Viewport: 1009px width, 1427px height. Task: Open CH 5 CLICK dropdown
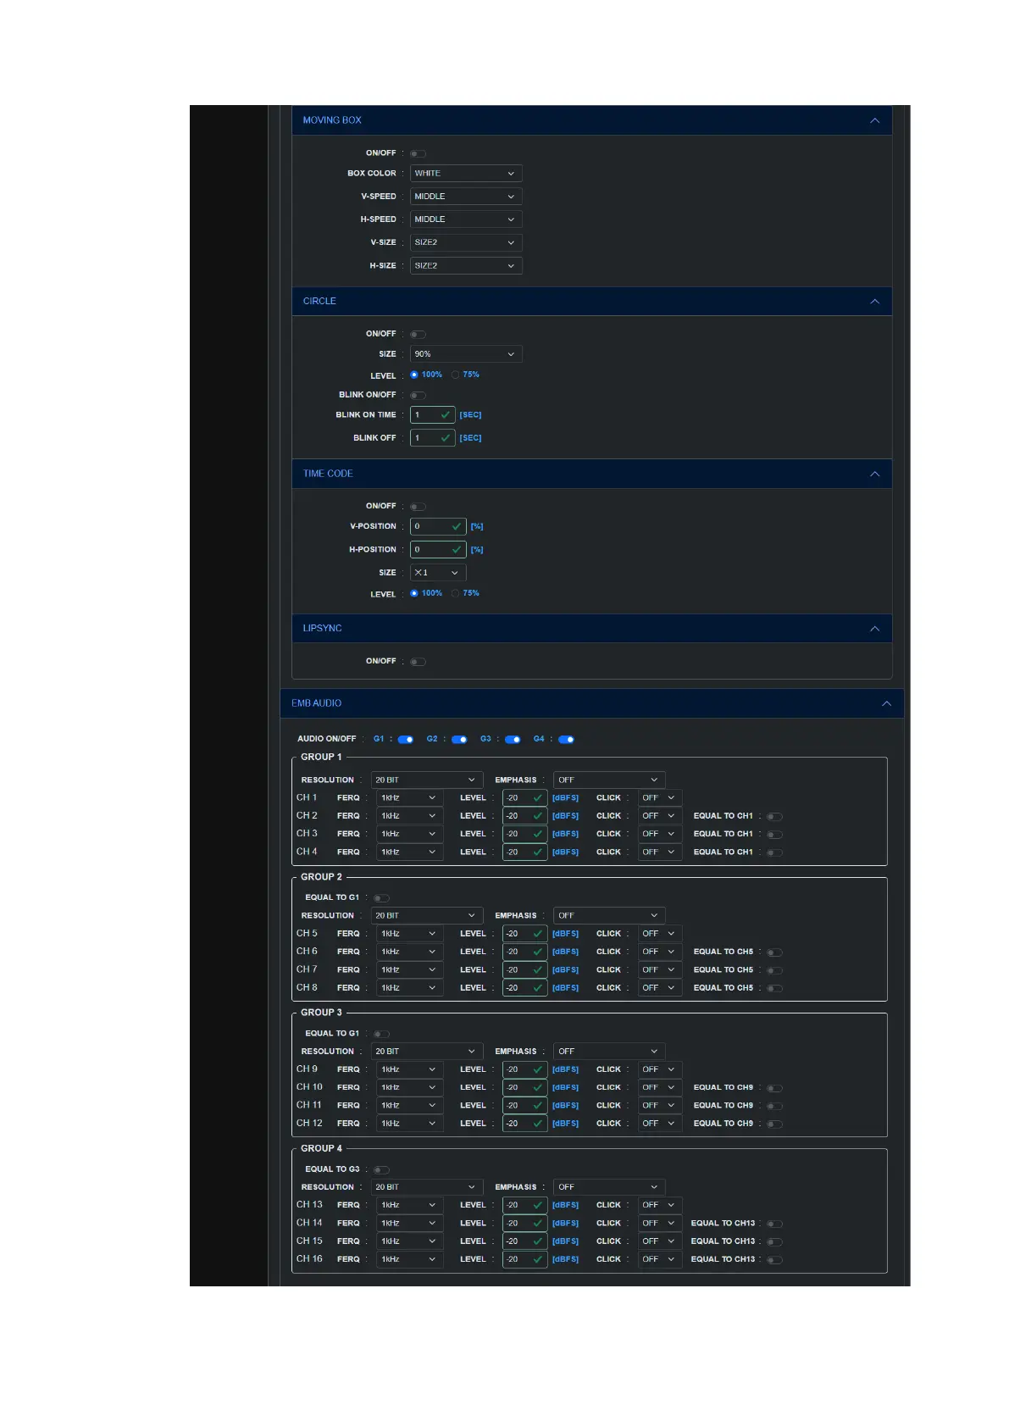tap(658, 934)
